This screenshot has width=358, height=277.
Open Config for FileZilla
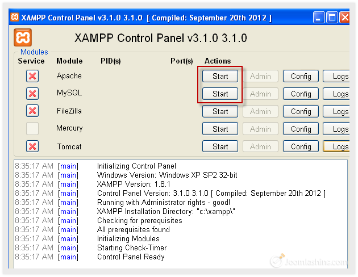click(301, 112)
